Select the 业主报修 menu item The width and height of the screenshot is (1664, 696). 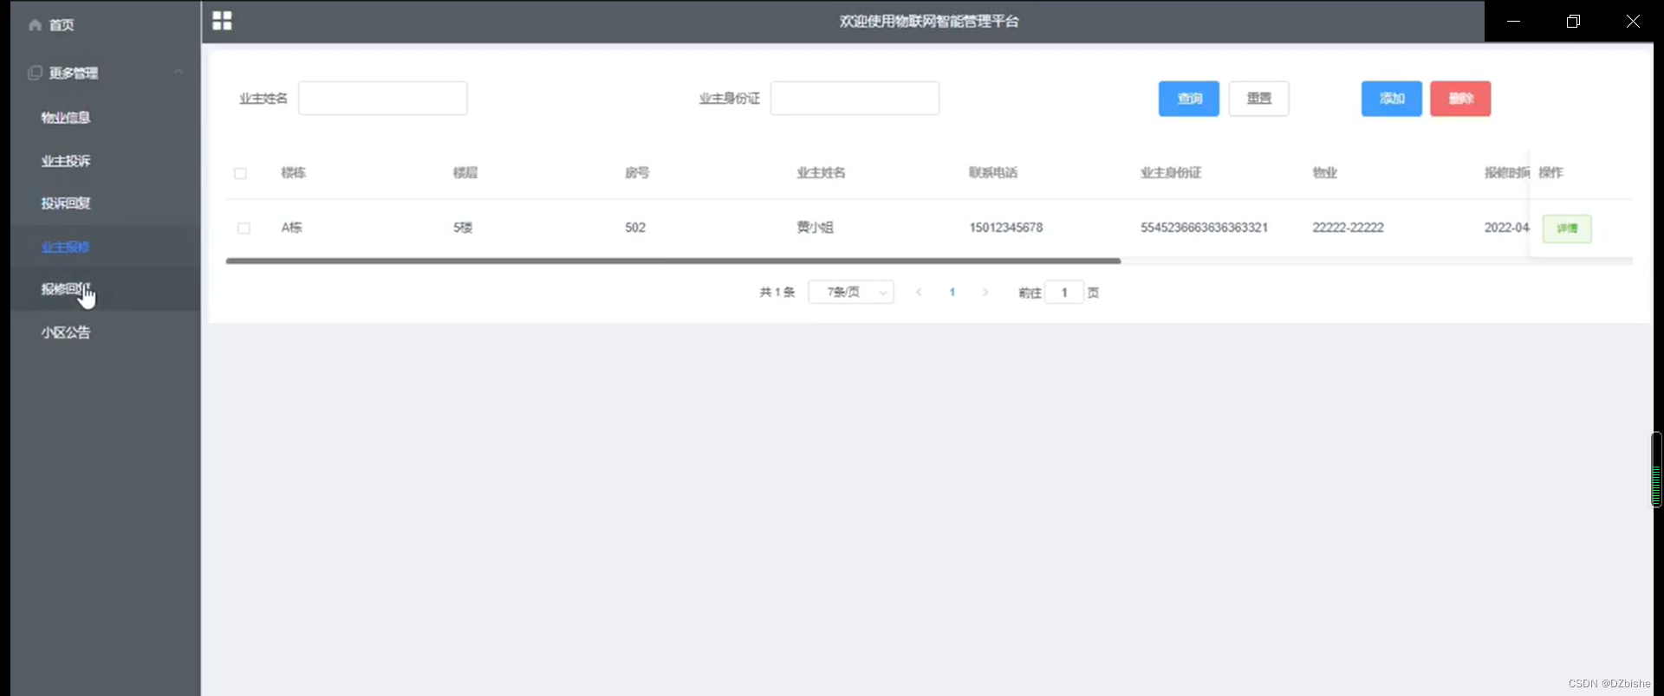pyautogui.click(x=66, y=247)
